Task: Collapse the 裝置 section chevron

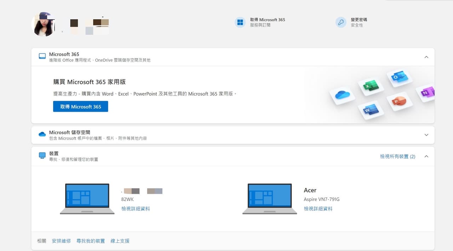Action: pos(426,156)
